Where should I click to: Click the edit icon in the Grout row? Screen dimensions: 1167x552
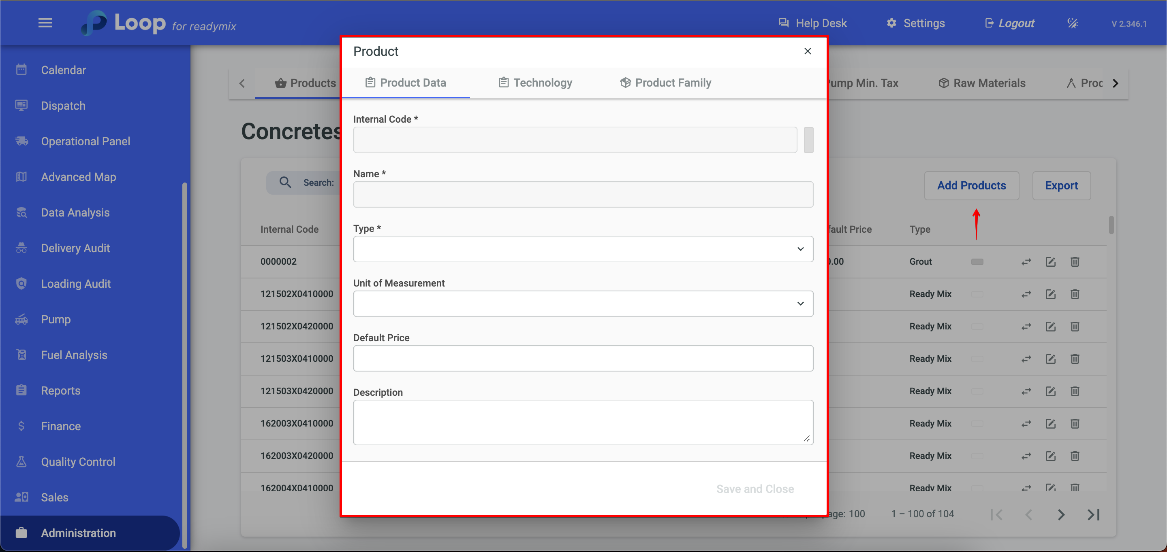pos(1050,261)
